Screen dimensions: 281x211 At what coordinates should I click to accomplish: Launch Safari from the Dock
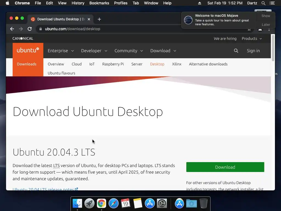113,204
